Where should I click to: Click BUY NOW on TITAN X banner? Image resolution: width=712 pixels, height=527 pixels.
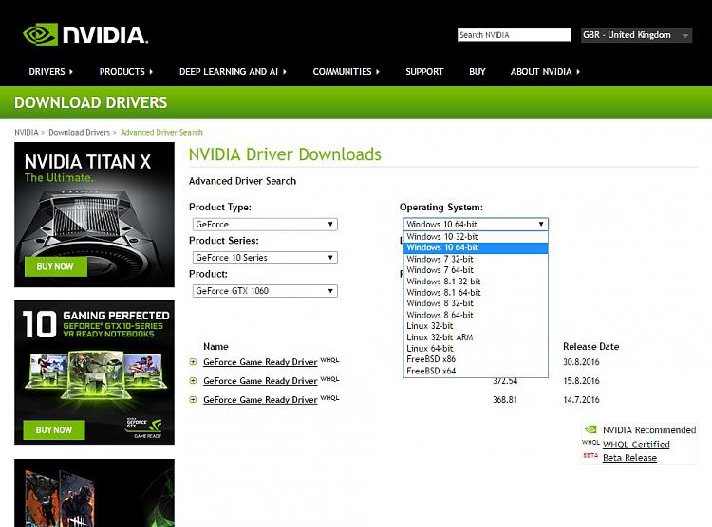[x=55, y=266]
